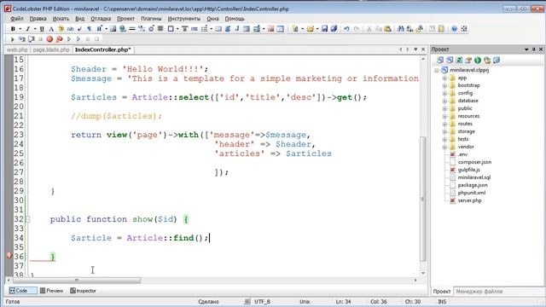The width and height of the screenshot is (546, 307).
Task: Apply italic formatting with the I icon
Action: pyautogui.click(x=27, y=29)
